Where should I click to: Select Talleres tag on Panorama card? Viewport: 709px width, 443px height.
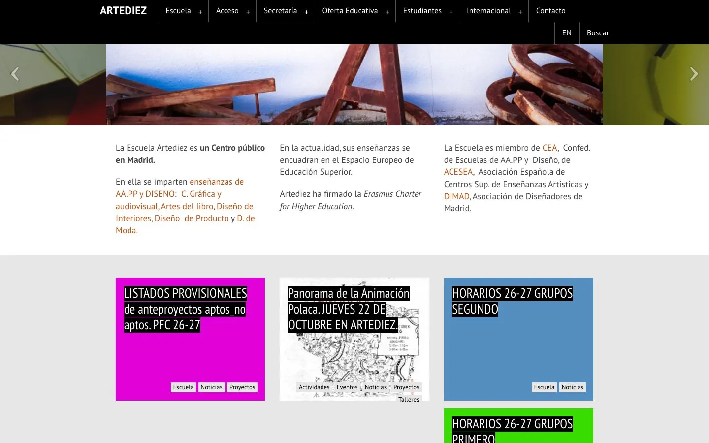[x=409, y=399]
